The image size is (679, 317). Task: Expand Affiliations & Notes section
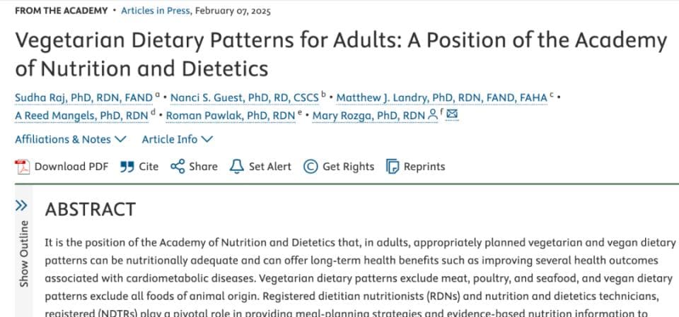click(71, 139)
